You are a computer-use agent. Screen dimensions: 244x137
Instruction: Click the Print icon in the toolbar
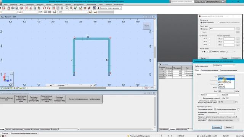[9, 8]
